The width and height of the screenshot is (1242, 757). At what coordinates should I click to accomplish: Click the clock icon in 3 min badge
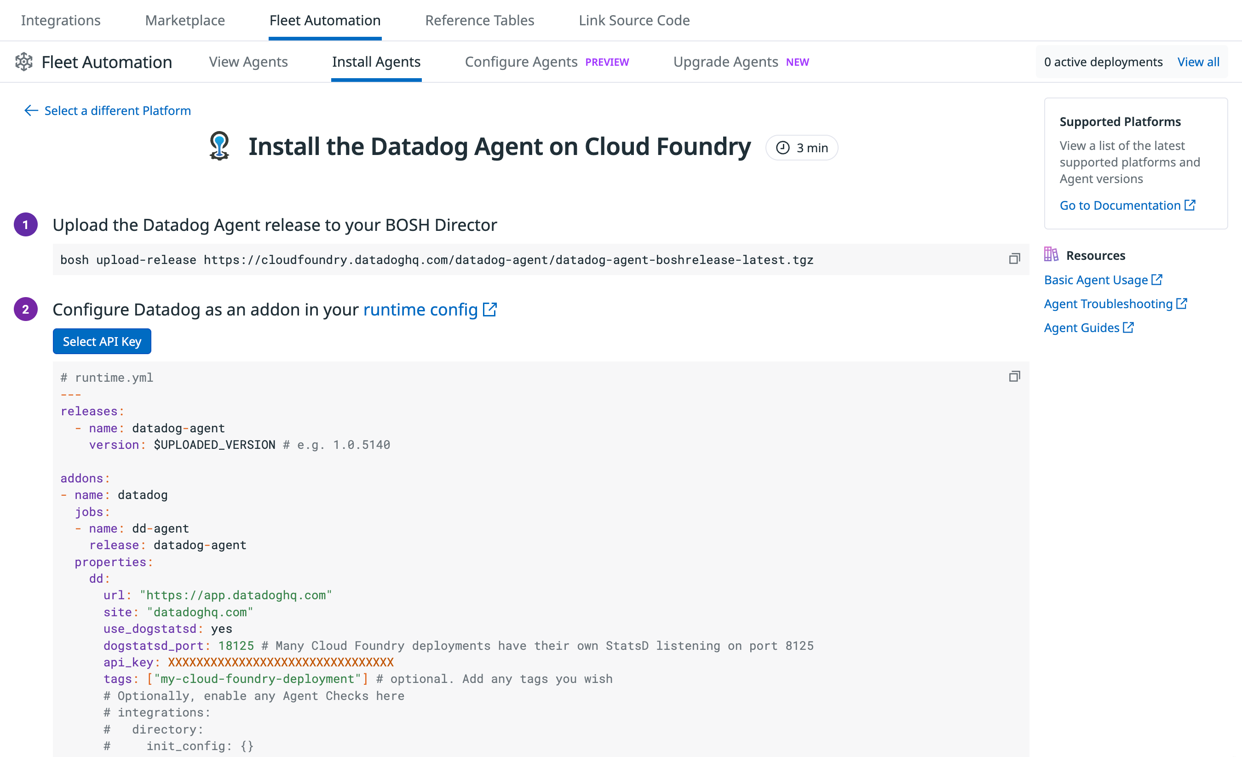click(x=782, y=148)
